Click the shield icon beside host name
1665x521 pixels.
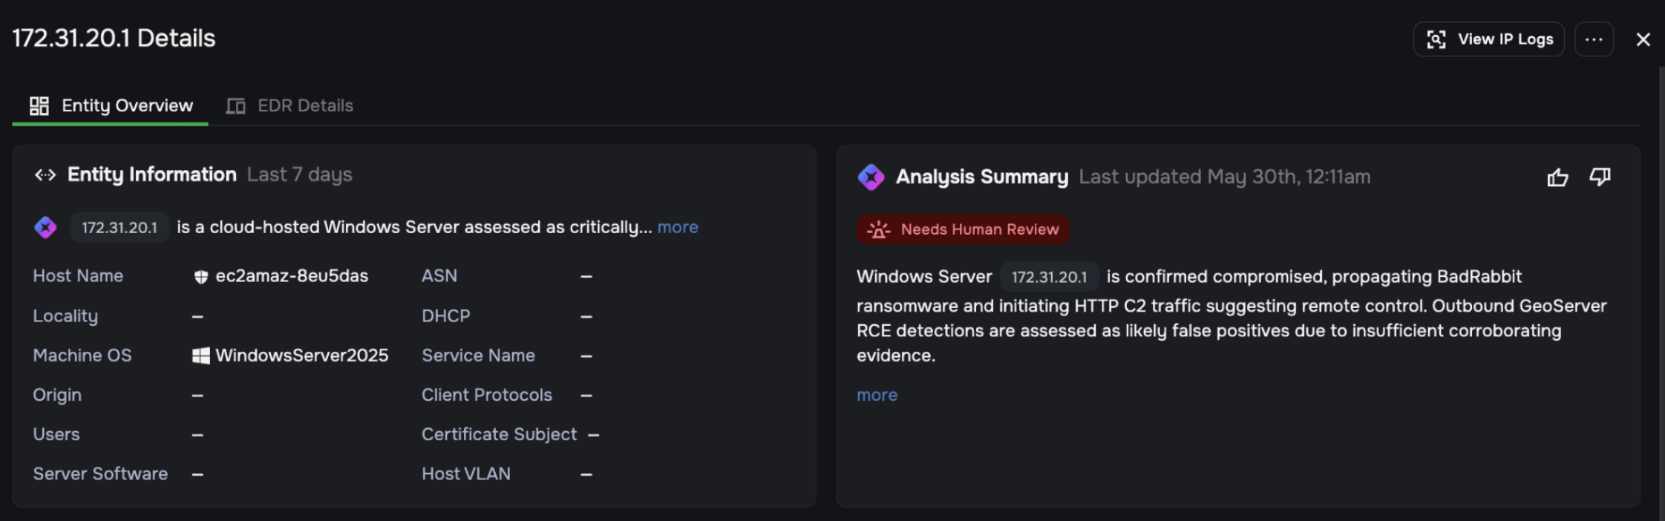tap(200, 277)
